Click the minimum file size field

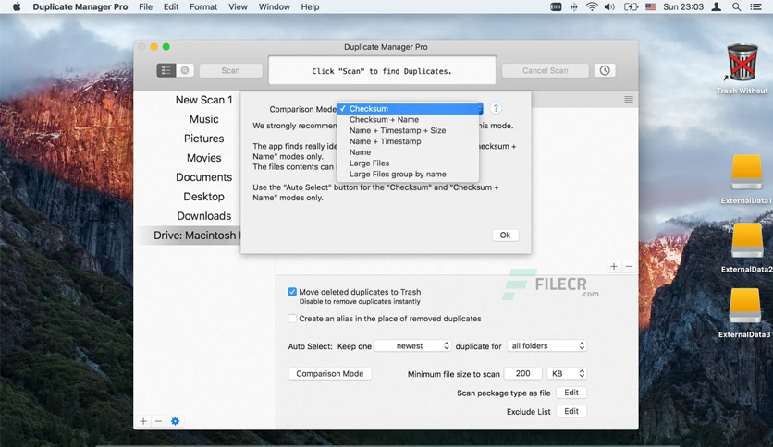click(x=523, y=374)
